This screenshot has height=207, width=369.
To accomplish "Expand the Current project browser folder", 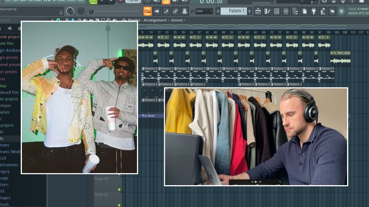I will pyautogui.click(x=10, y=37).
